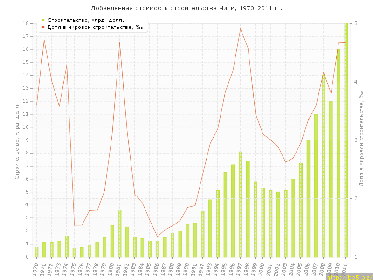The width and height of the screenshot is (373, 280).
Task: Click the chart title about Чили 1970–2011
Action: 186,8
